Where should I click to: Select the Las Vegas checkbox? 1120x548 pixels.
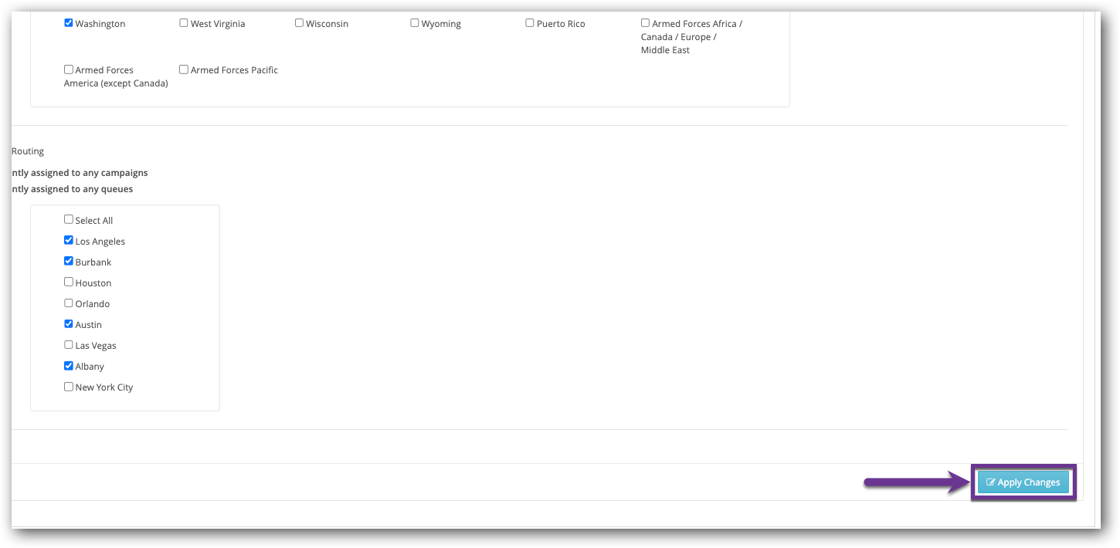coord(68,343)
